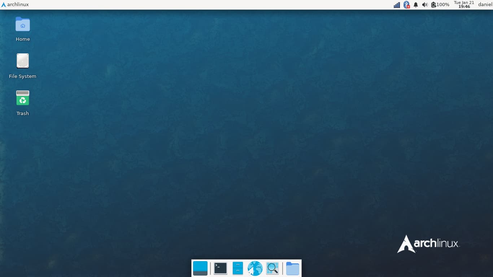Open the archlinux applications menu

point(15,5)
